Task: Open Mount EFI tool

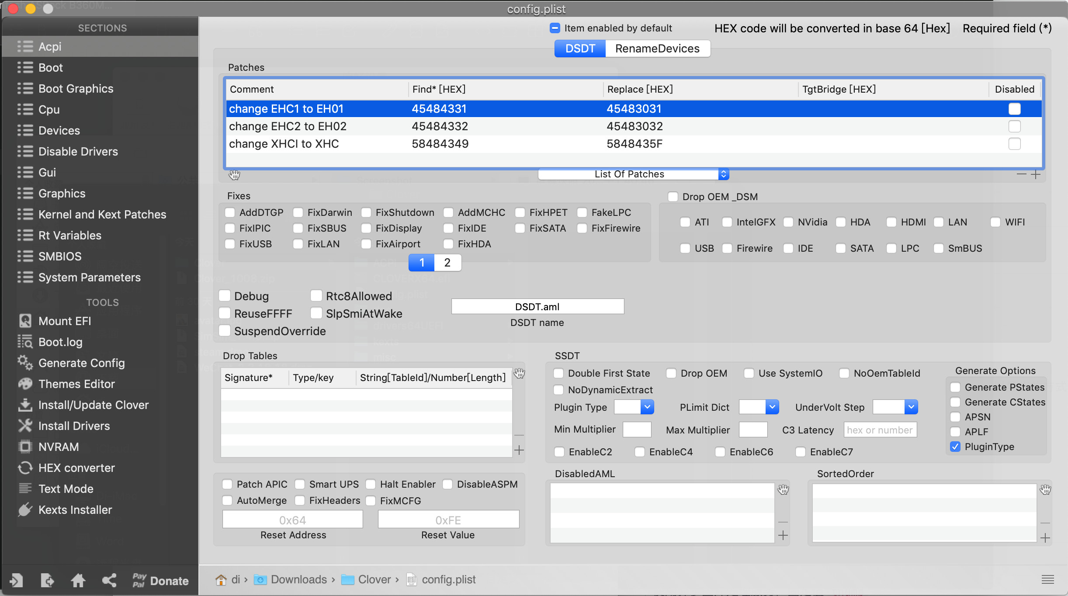Action: 65,321
